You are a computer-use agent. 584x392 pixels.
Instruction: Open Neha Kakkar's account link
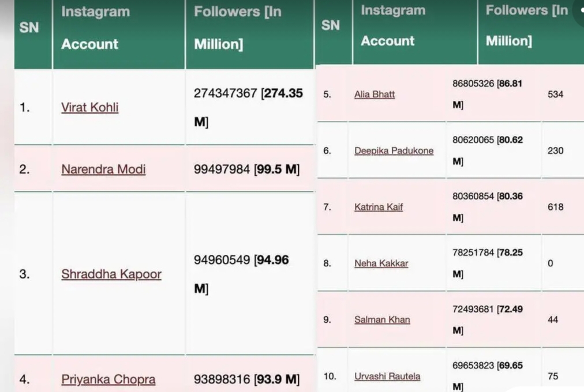[x=381, y=263]
